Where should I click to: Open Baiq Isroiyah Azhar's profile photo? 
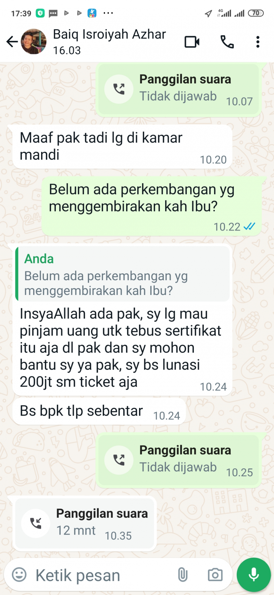point(34,42)
